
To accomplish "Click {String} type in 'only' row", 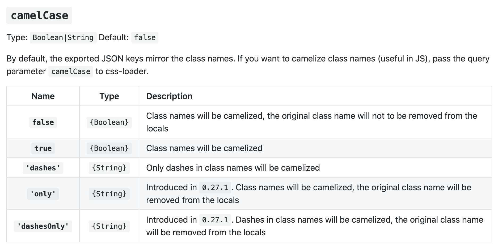I will 109,194.
